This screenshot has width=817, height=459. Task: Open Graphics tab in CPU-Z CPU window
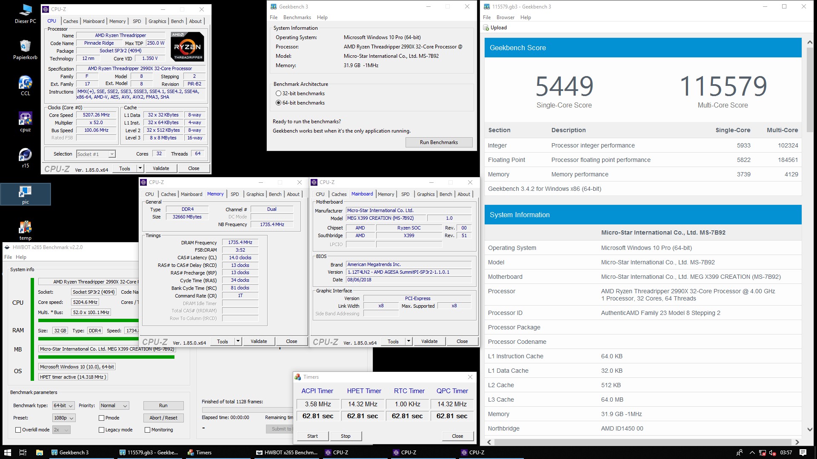tap(157, 21)
